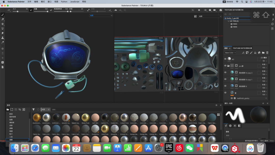Open the Base Color channel dropdown
This screenshot has height=155, width=275.
click(230, 53)
